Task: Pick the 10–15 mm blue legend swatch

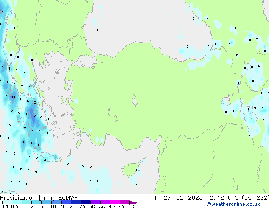Action: (56, 202)
